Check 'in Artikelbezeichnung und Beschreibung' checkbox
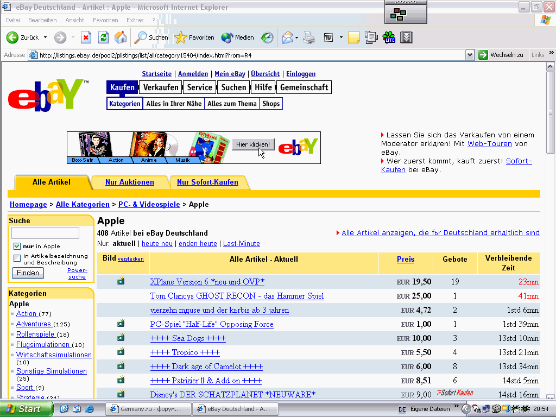The height and width of the screenshot is (417, 556). point(17,258)
